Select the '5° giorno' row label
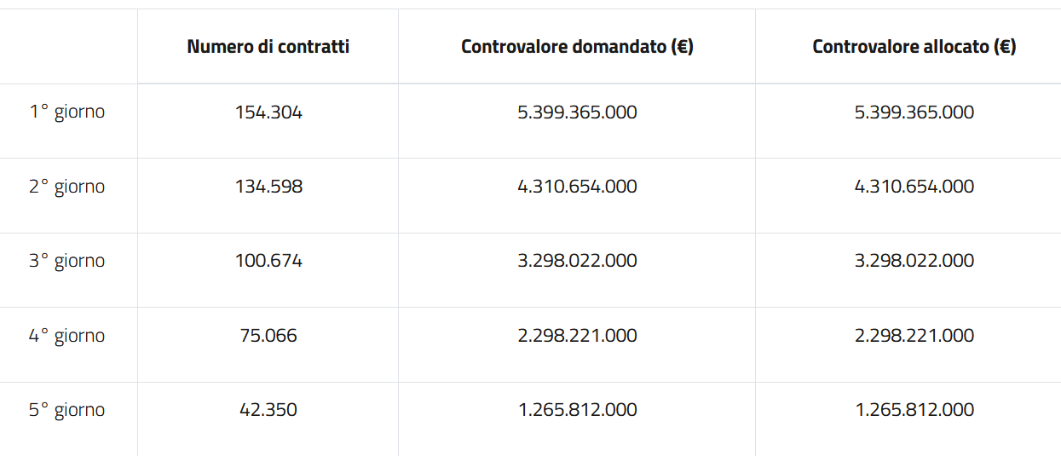The width and height of the screenshot is (1061, 456). click(x=67, y=410)
